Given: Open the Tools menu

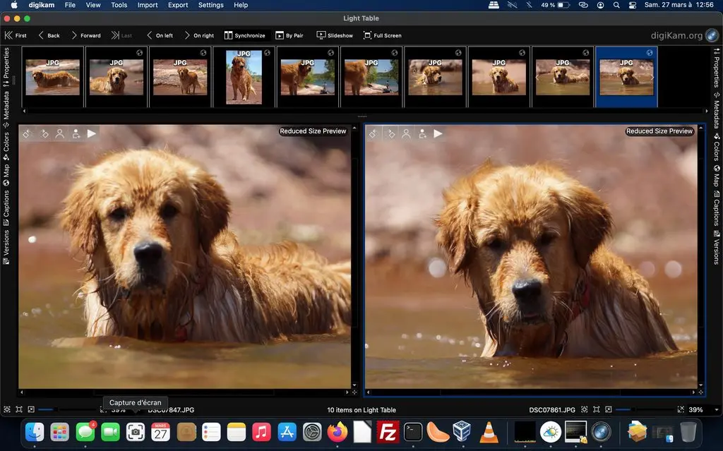Looking at the screenshot, I should (119, 5).
